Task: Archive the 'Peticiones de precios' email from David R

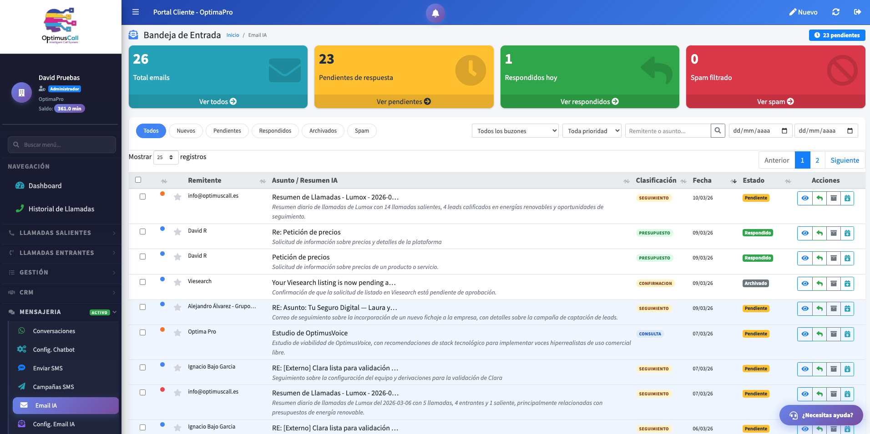Action: (834, 258)
